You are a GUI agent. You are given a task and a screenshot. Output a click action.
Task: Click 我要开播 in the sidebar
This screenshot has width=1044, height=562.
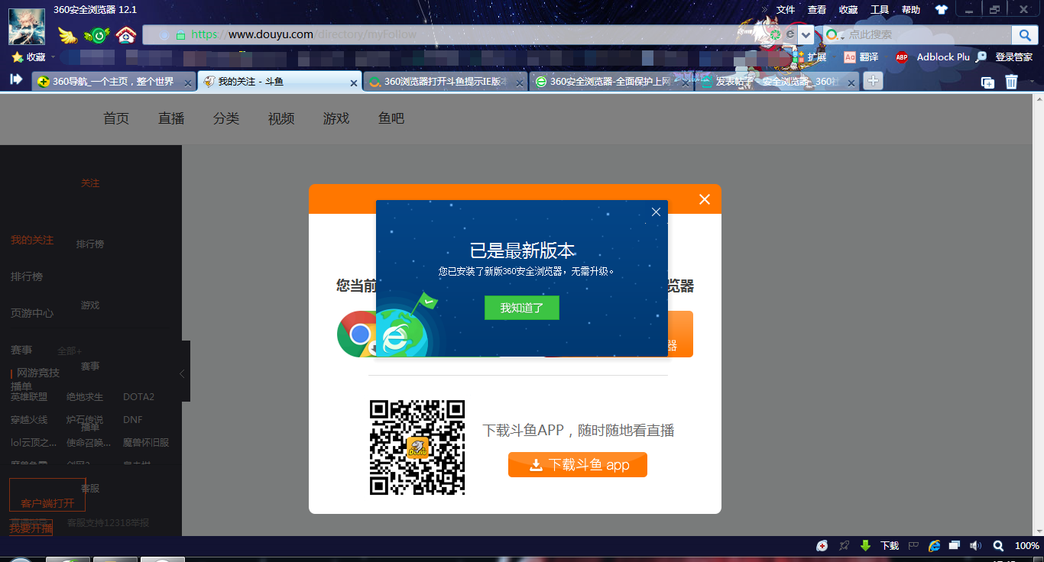31,528
